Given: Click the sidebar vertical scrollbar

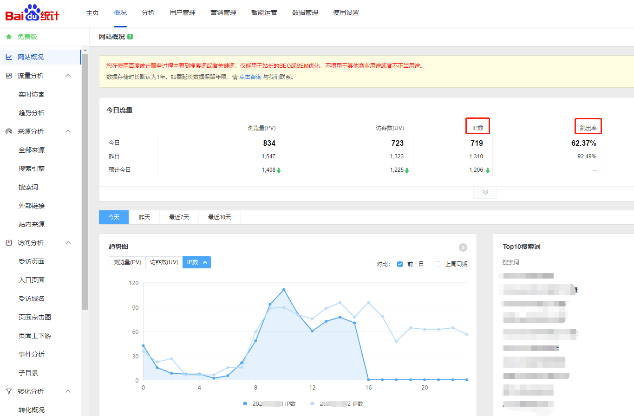Looking at the screenshot, I should [x=85, y=181].
